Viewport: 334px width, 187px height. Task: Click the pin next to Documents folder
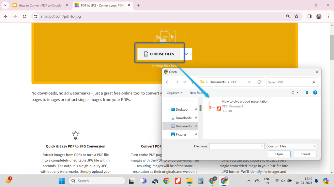point(196,126)
